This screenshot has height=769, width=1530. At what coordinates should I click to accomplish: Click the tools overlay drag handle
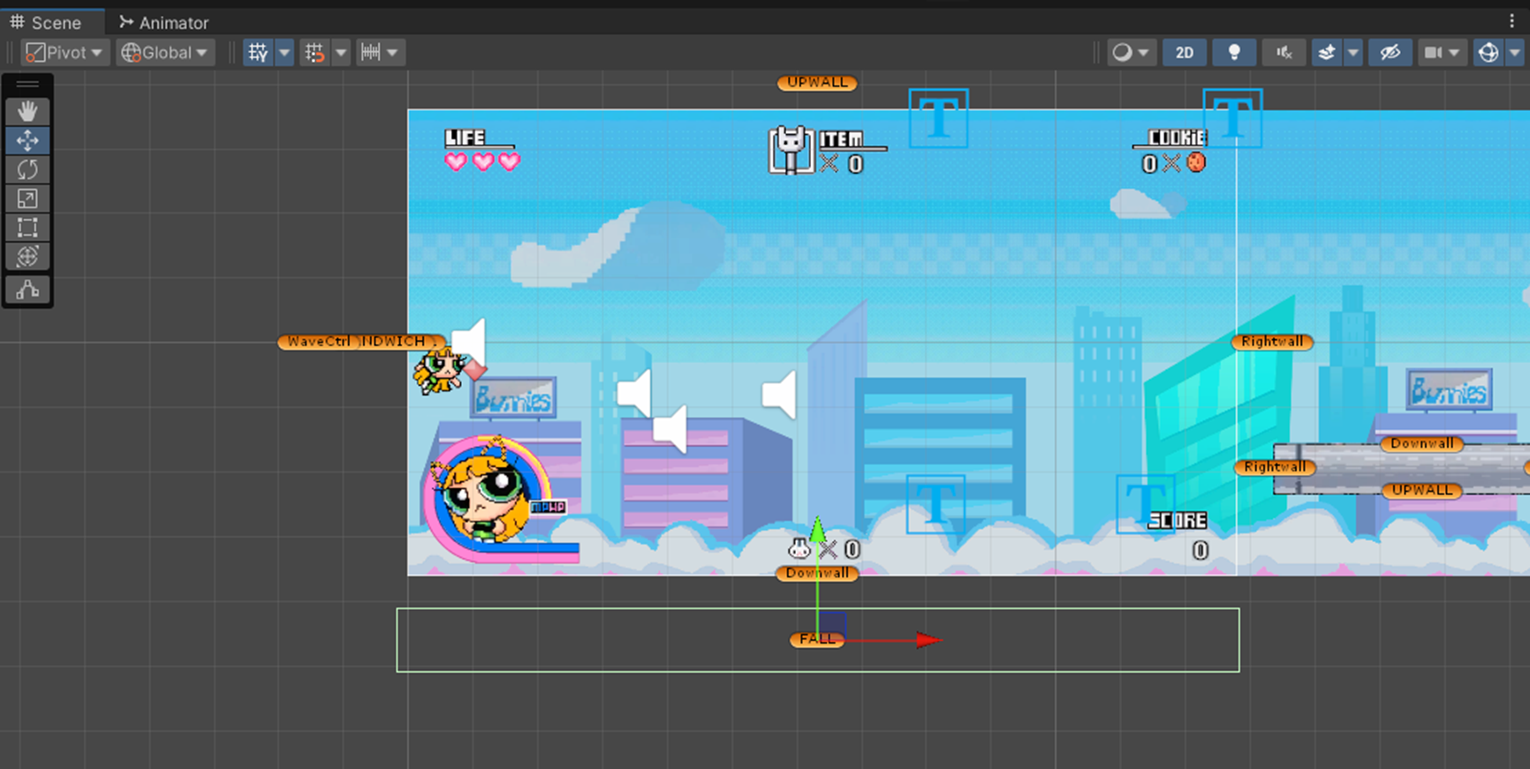27,85
